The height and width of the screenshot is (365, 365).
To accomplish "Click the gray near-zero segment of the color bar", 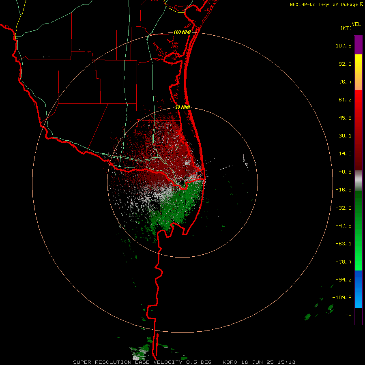I will coord(358,180).
